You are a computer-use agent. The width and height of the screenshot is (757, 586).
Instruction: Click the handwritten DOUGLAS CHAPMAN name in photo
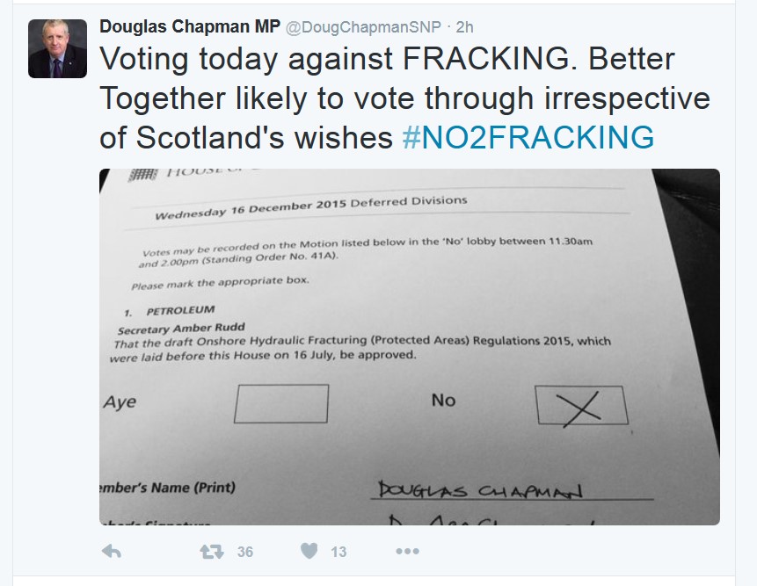480,488
